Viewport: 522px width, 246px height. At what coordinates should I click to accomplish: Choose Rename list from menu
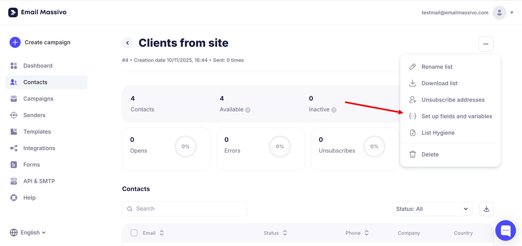tap(437, 67)
